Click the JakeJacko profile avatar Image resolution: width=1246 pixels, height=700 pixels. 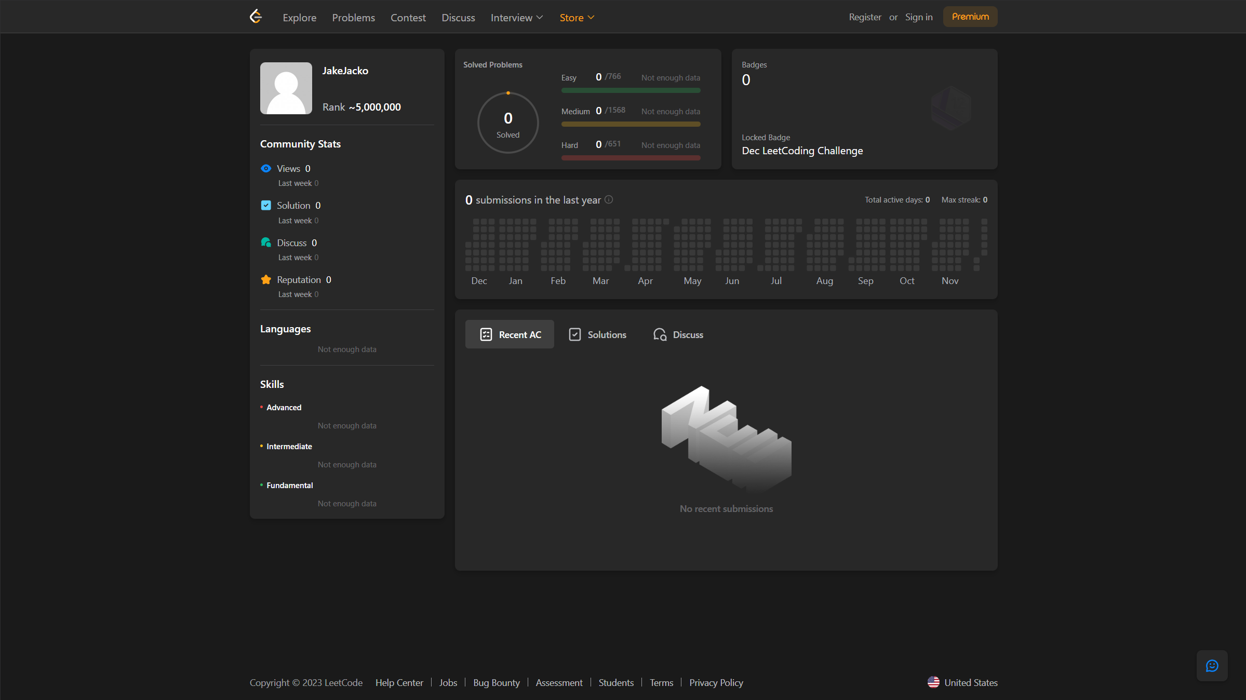(286, 88)
